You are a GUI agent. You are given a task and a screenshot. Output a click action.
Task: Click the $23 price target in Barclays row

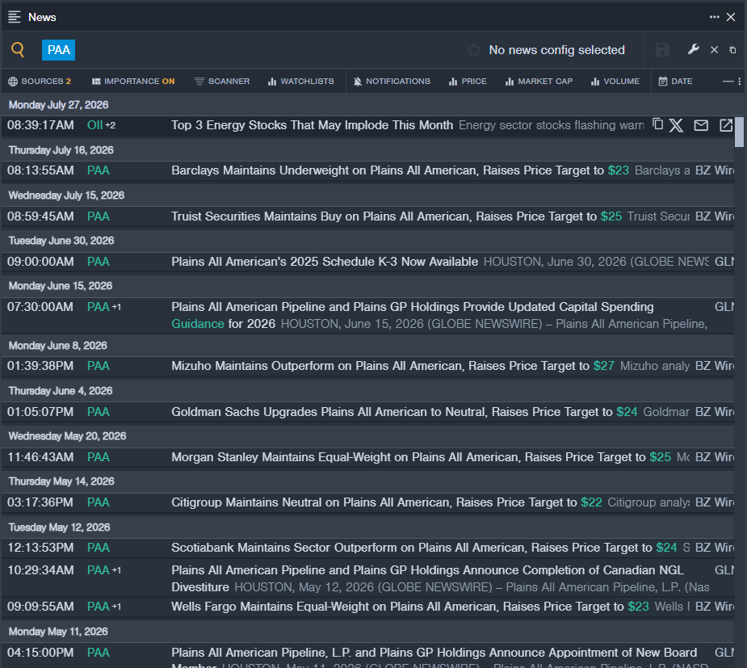click(619, 170)
